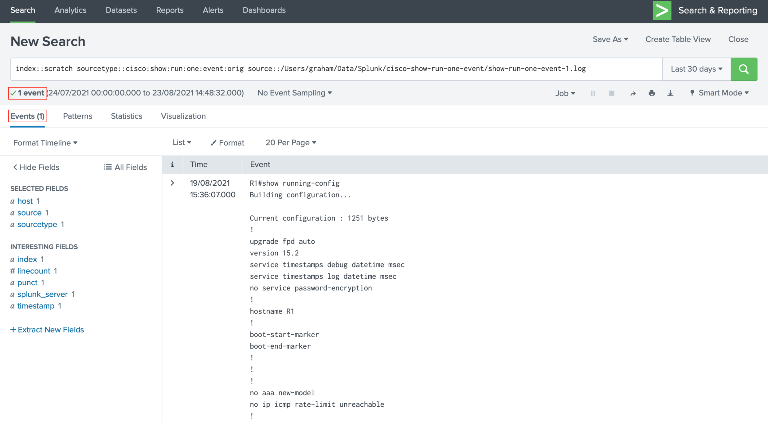Open the Splunk logo icon
768x422 pixels.
pyautogui.click(x=662, y=10)
